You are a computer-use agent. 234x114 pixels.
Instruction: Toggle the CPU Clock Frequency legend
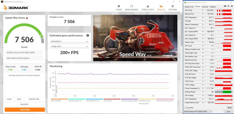coord(130,100)
